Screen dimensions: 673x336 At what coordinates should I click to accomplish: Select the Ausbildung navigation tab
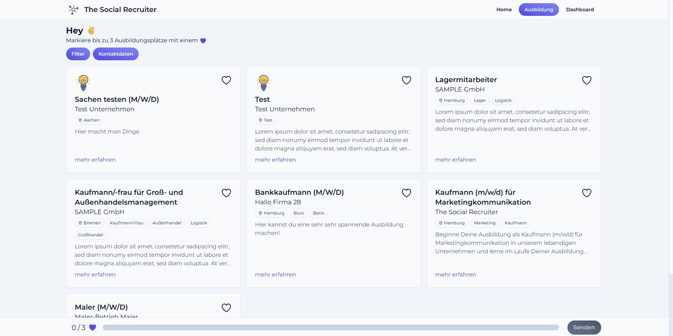[x=539, y=10]
